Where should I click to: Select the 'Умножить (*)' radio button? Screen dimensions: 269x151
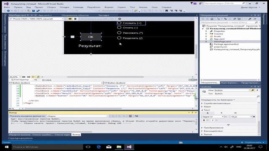pos(119,33)
